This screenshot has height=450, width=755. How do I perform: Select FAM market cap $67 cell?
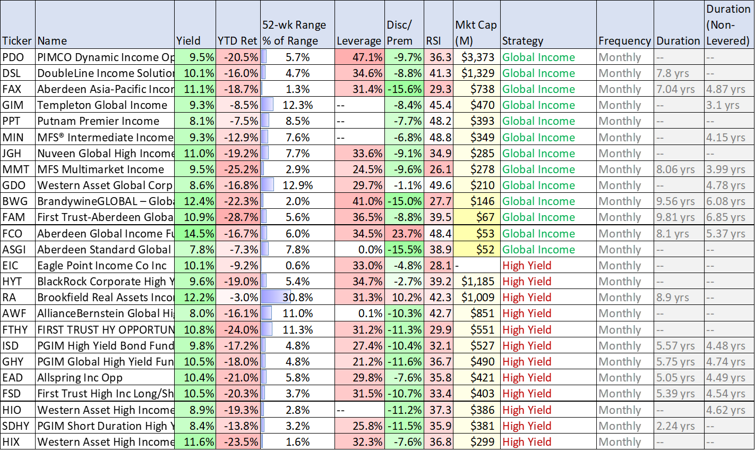coord(476,217)
